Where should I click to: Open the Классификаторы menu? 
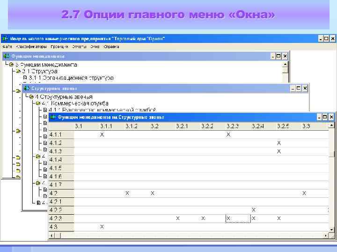(x=31, y=47)
